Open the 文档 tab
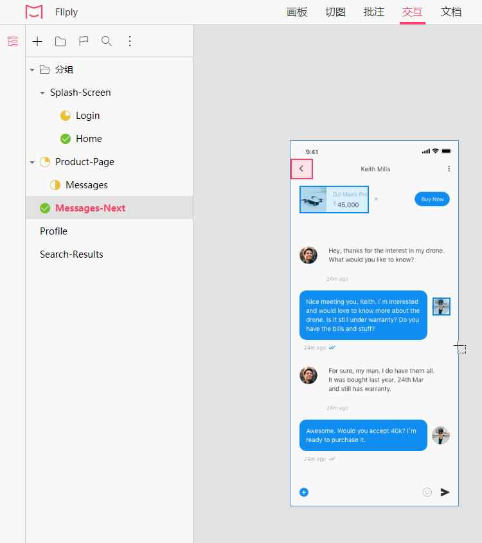Screen dimensions: 482x543 (451, 12)
